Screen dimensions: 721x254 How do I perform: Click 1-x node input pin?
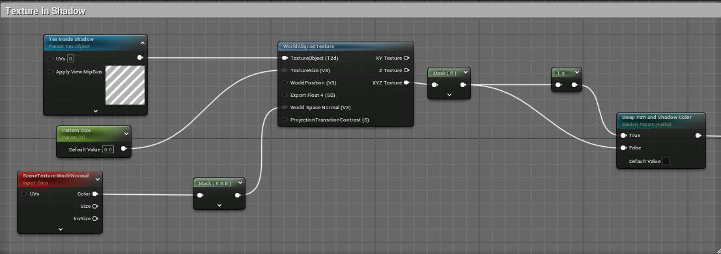point(558,85)
